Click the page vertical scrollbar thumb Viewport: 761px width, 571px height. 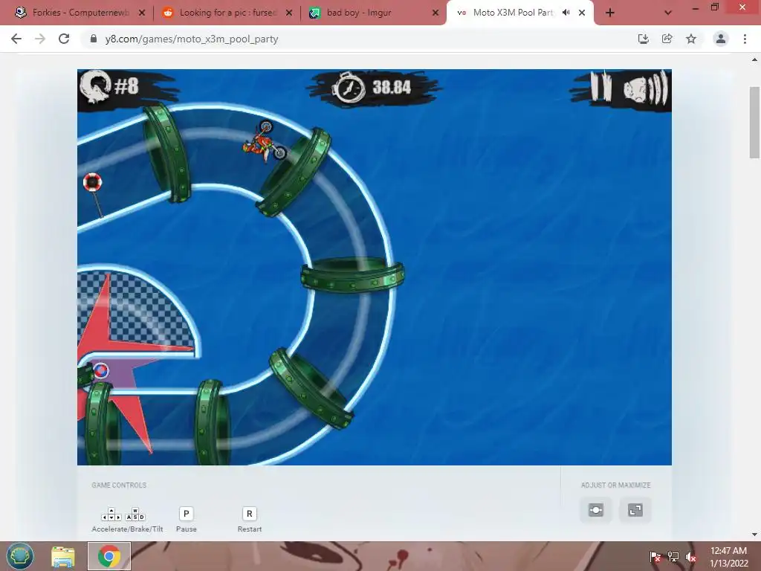click(754, 123)
